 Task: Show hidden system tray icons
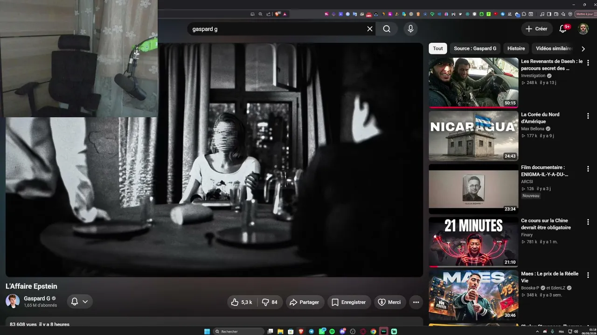pyautogui.click(x=537, y=331)
